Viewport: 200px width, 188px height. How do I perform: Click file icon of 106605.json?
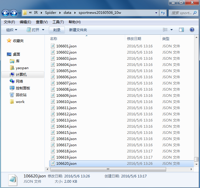tap(53, 71)
